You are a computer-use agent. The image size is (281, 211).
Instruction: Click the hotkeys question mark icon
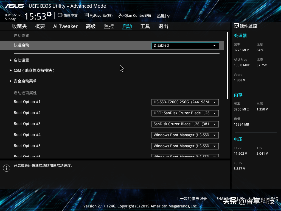168,16
